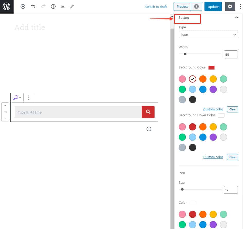Open the block list view outline
This screenshot has height=229, width=243.
(x=62, y=7)
